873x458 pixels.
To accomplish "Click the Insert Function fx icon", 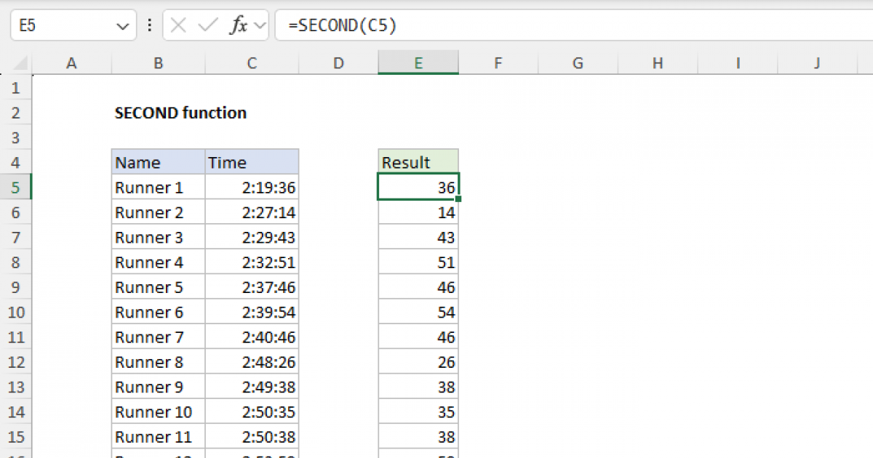I will point(238,25).
